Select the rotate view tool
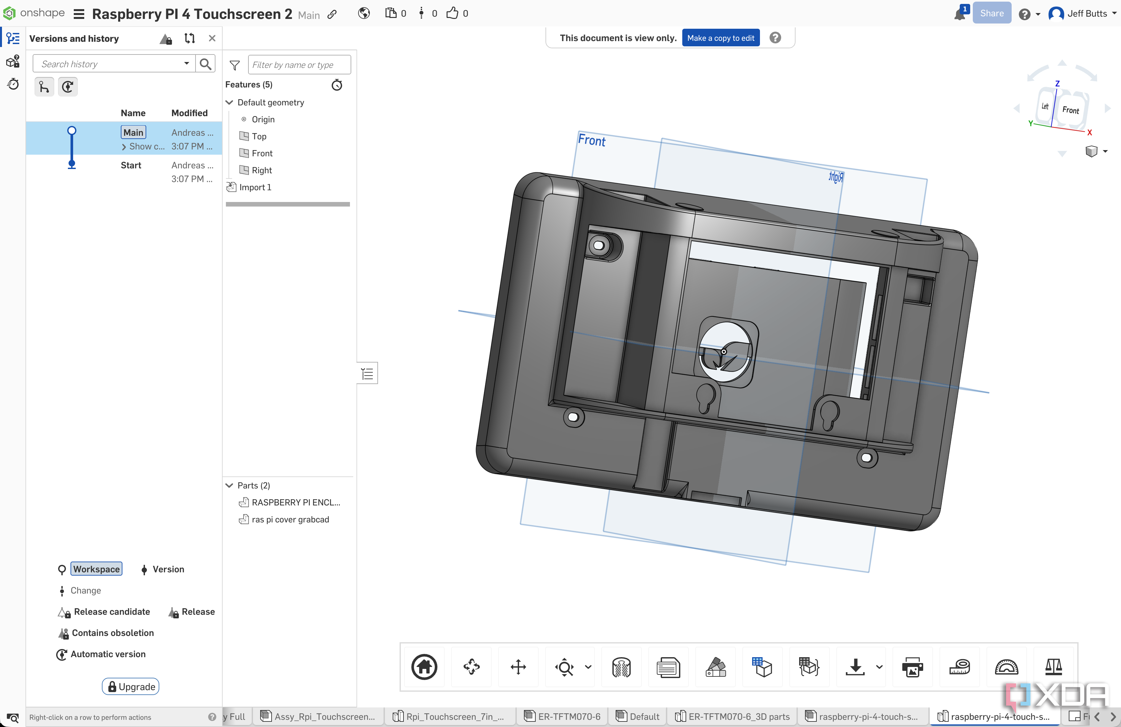 471,667
